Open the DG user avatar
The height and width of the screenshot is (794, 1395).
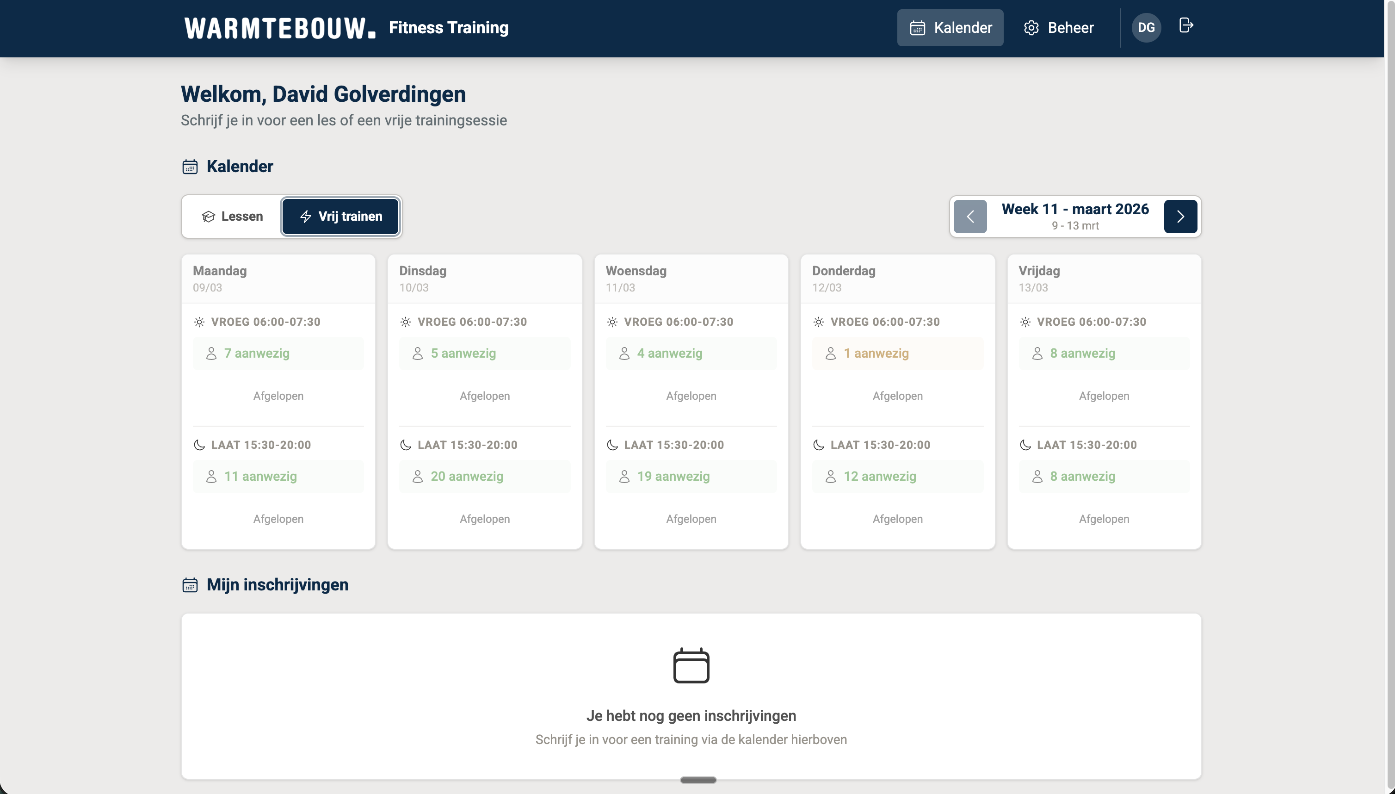[1146, 28]
